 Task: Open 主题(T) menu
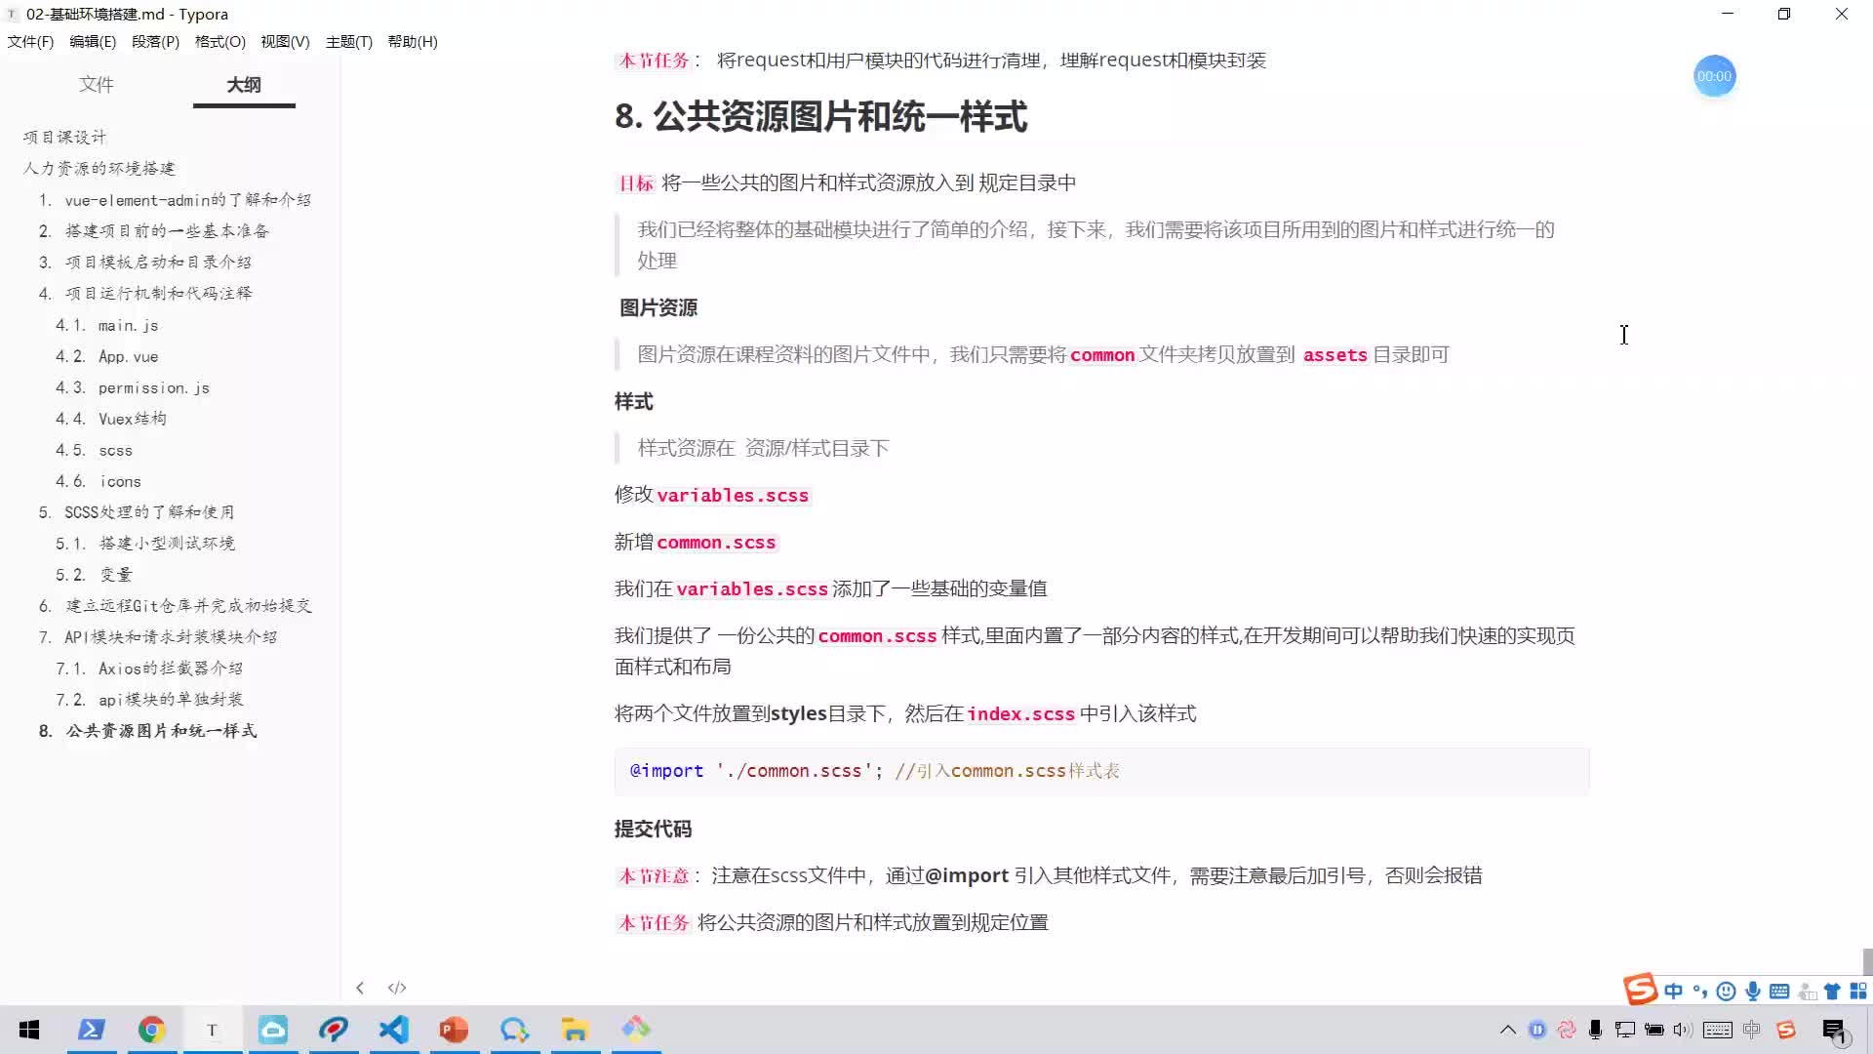click(349, 41)
